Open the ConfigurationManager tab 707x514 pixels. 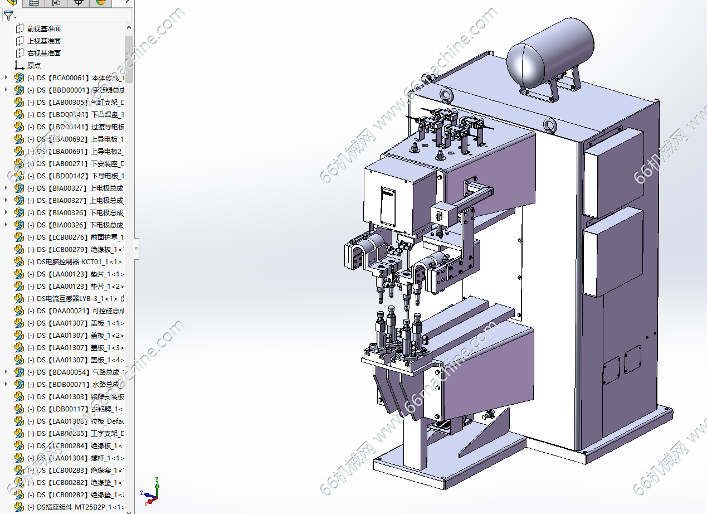(x=56, y=2)
